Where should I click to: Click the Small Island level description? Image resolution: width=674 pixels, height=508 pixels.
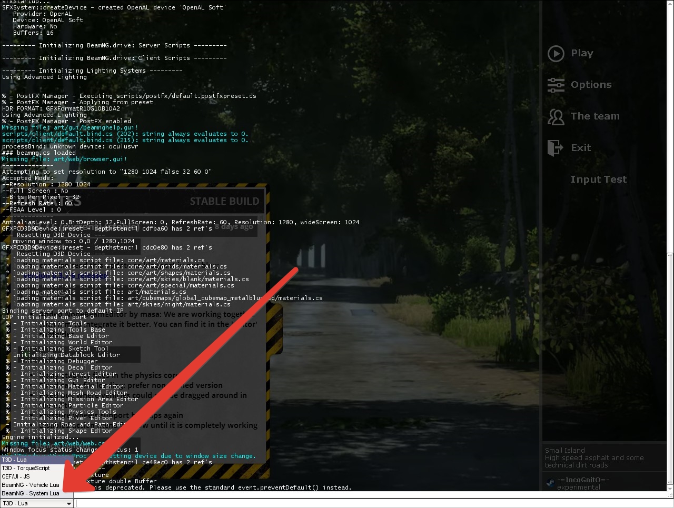pos(594,457)
